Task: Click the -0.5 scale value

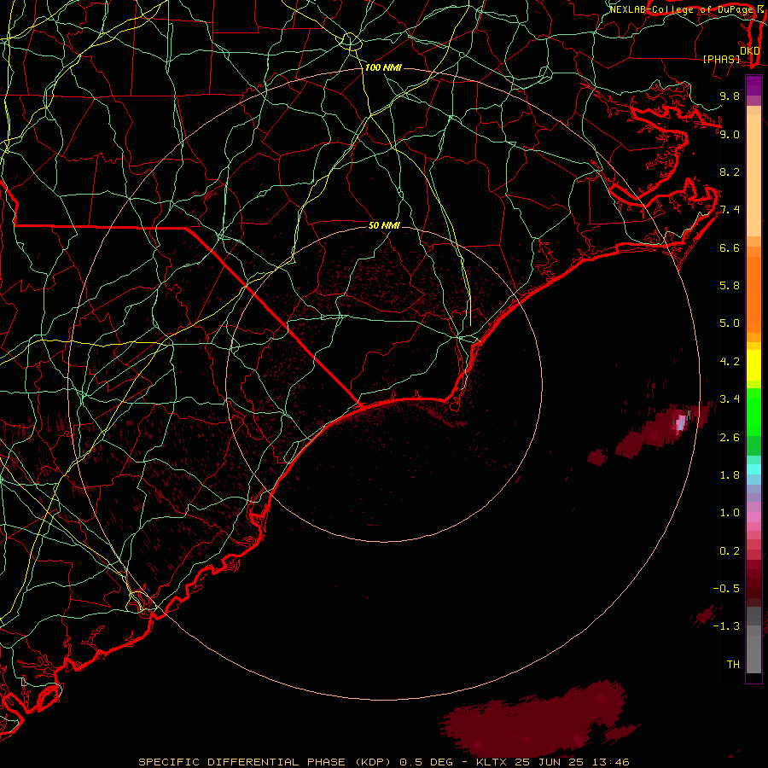Action: 726,589
